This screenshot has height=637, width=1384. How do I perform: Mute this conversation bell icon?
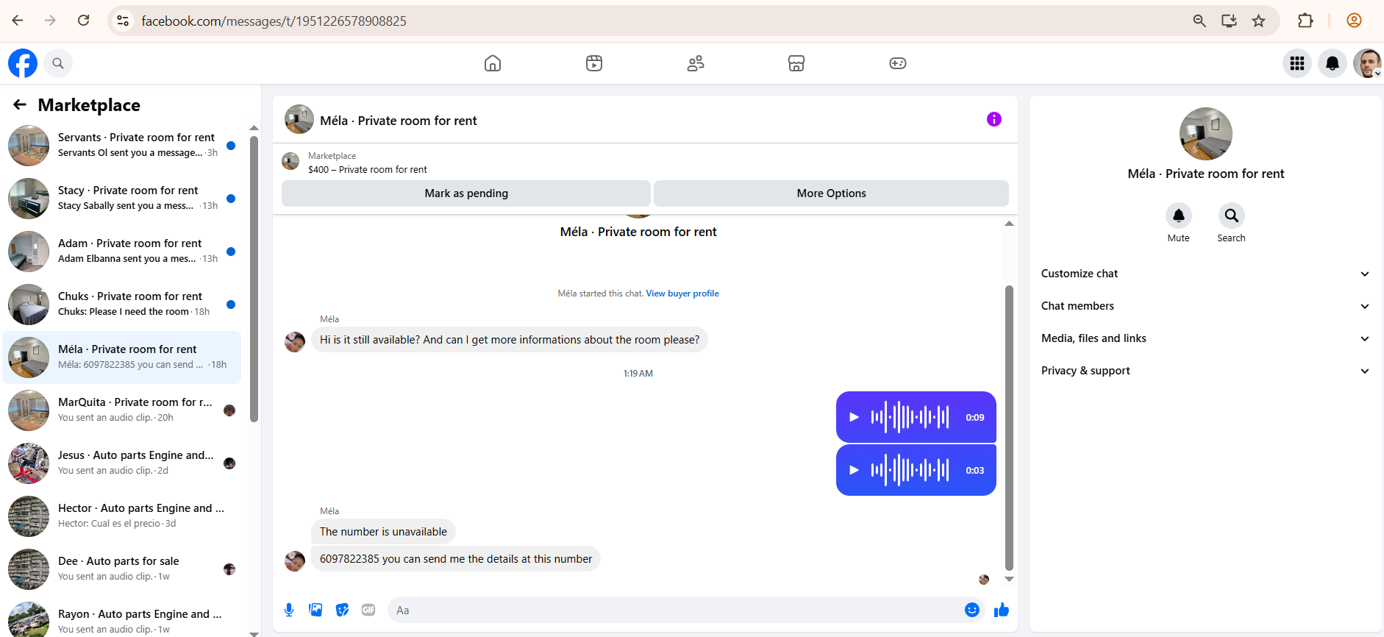point(1179,216)
